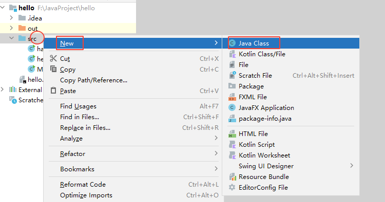Select Java Class from New submenu
The width and height of the screenshot is (385, 202).
tap(291, 43)
